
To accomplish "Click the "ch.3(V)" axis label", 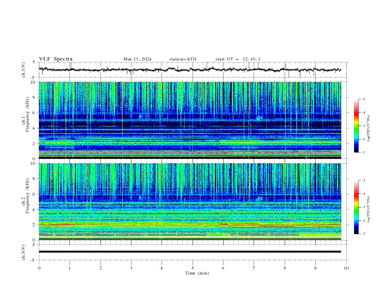I will click(24, 252).
